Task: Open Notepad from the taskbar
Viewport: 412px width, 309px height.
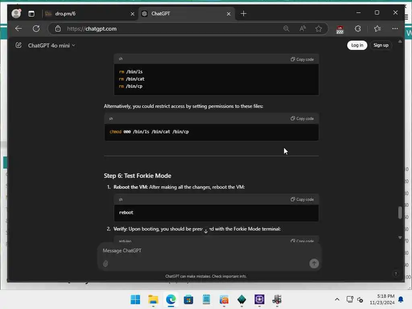Action: pyautogui.click(x=206, y=299)
